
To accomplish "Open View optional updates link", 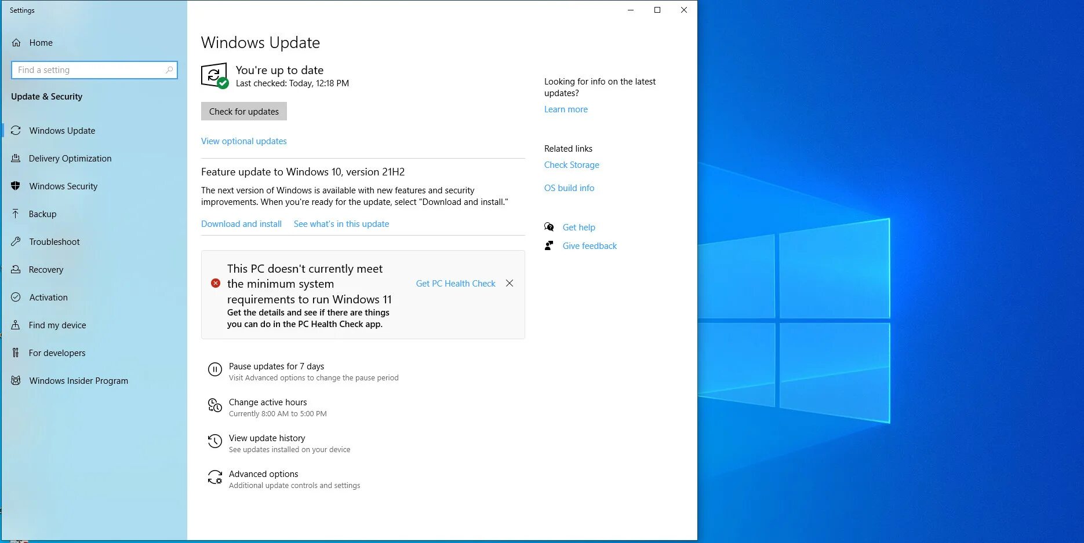I will click(x=244, y=141).
